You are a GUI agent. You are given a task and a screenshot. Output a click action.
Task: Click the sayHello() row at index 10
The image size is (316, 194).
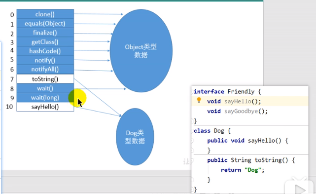click(45, 107)
